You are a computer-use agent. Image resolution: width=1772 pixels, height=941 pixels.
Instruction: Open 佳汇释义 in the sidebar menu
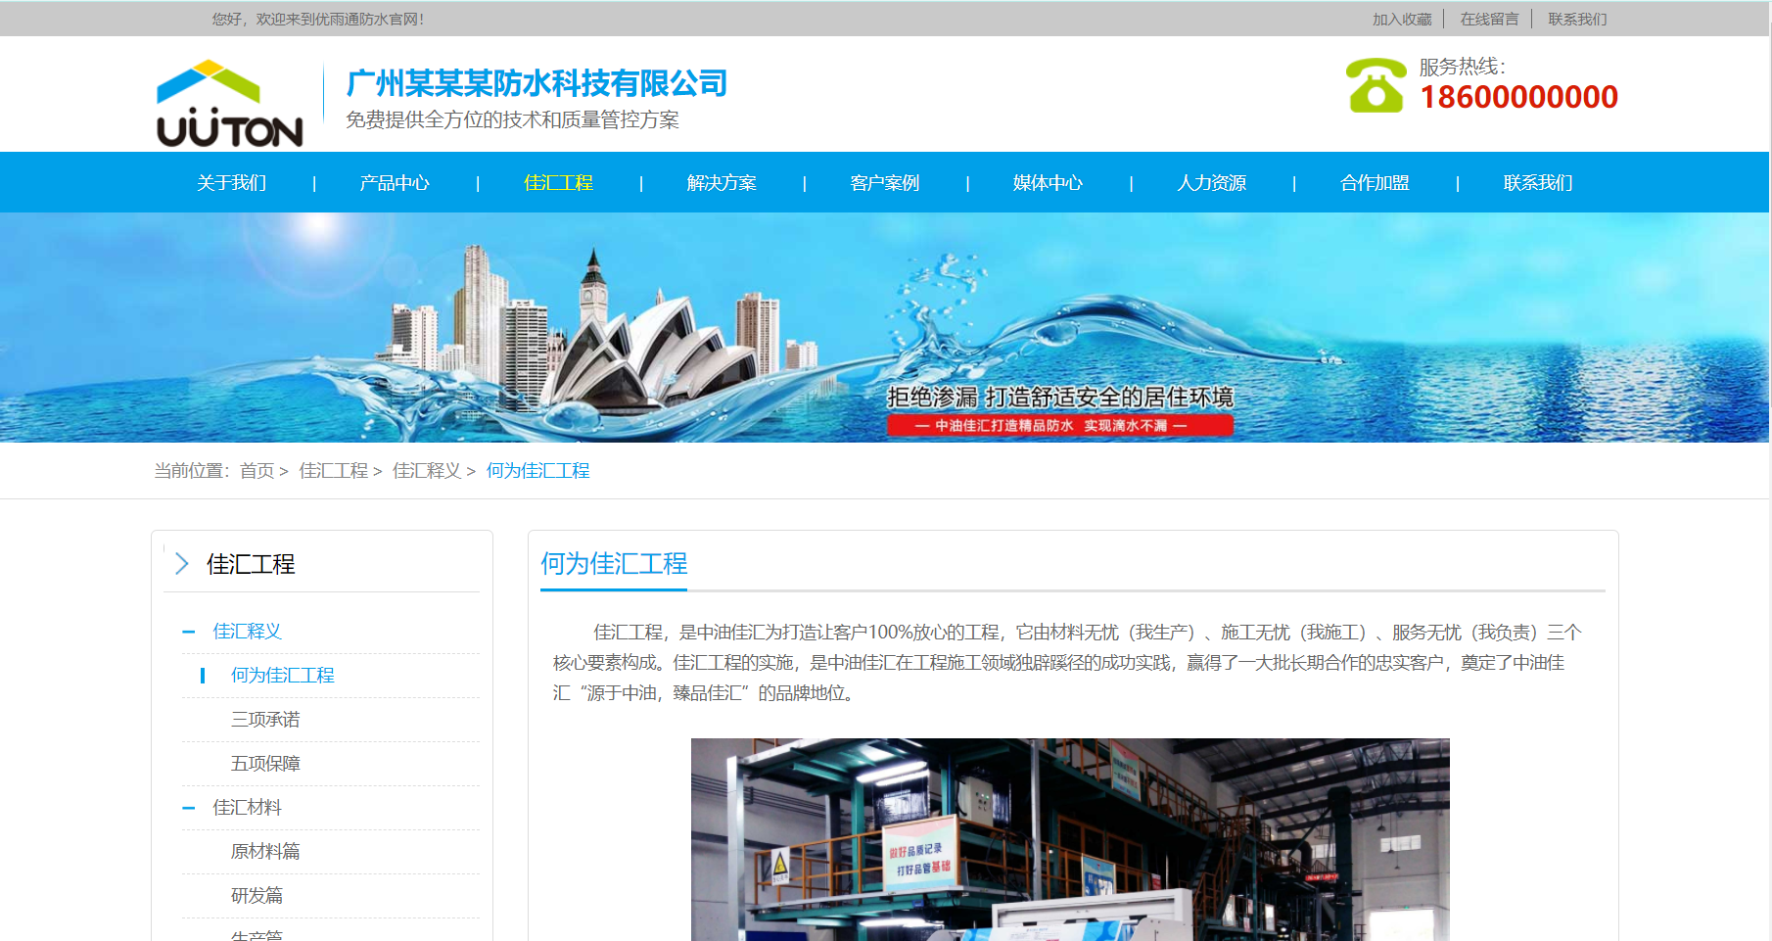click(248, 632)
